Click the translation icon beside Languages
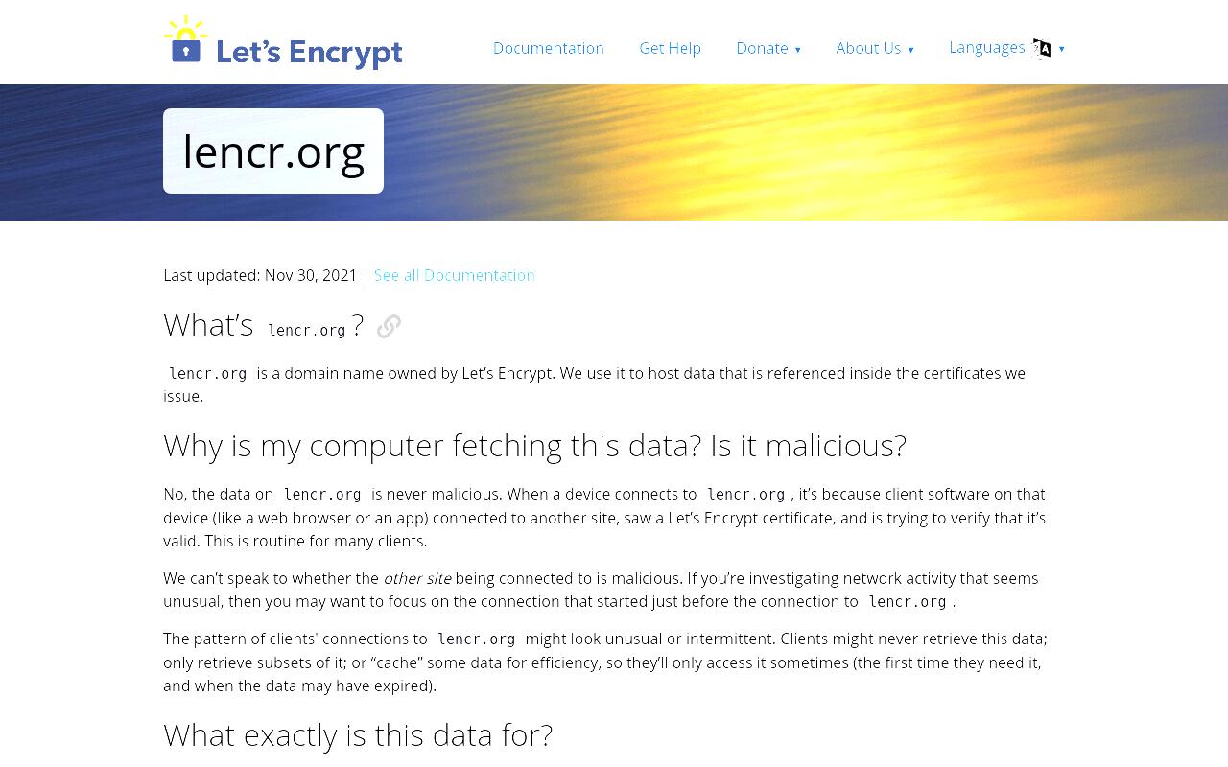The height and width of the screenshot is (767, 1228). click(1042, 48)
